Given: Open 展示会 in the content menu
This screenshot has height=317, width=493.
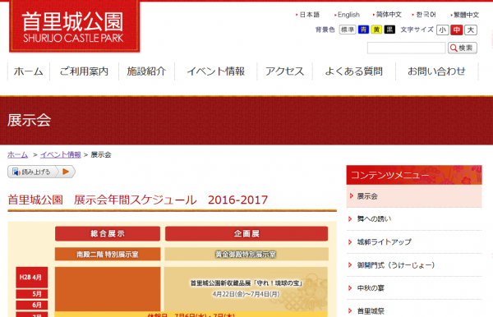Looking at the screenshot, I should pyautogui.click(x=414, y=196).
